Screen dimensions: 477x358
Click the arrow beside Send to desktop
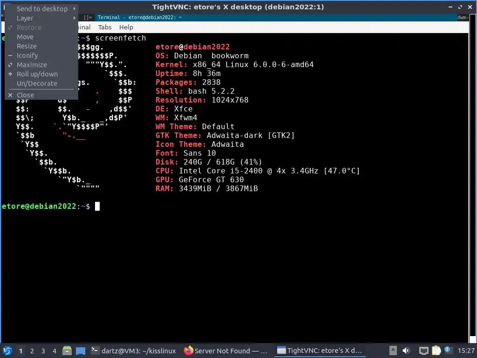[74, 8]
